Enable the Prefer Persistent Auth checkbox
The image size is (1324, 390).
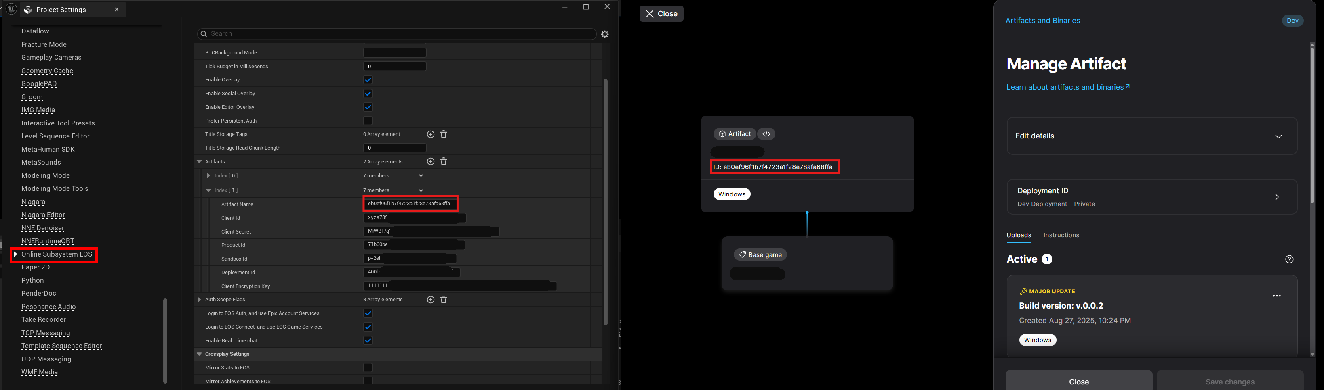pyautogui.click(x=368, y=121)
